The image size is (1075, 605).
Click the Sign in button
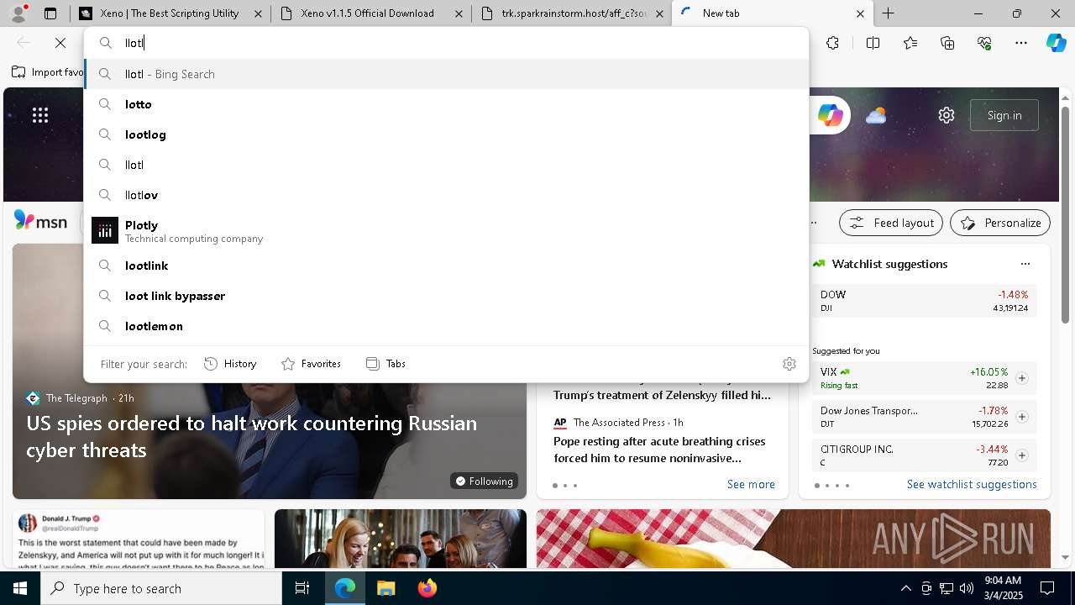tap(1004, 115)
